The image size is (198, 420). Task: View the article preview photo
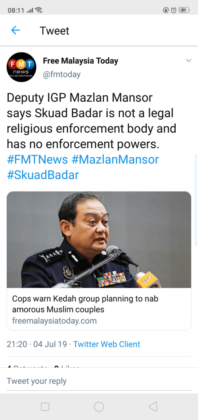coord(99,240)
